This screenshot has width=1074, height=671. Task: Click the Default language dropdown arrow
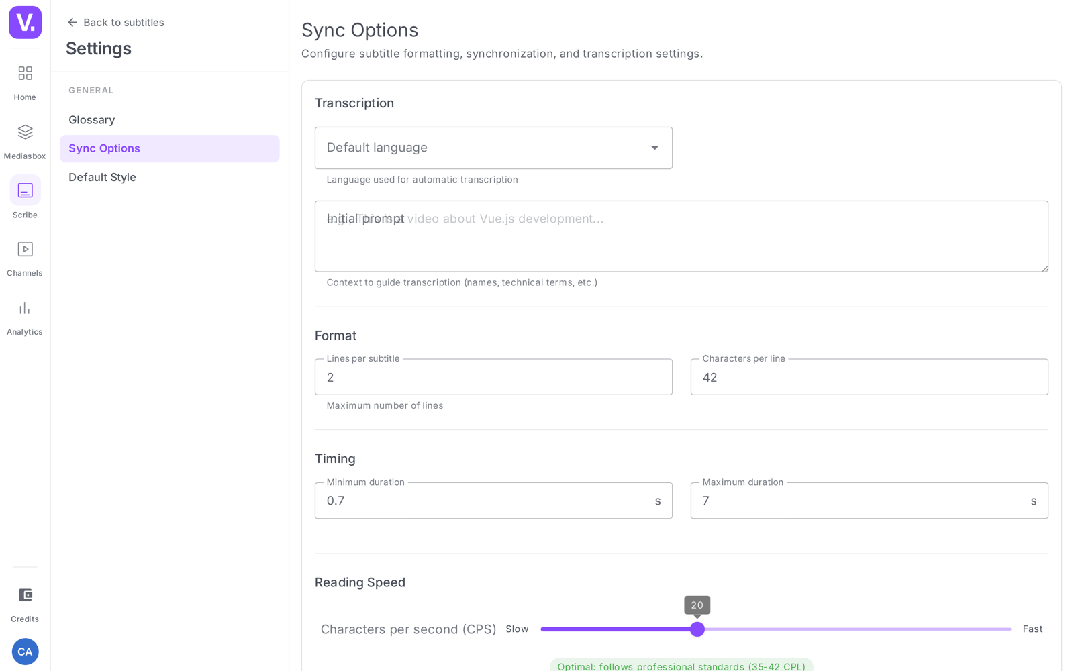tap(654, 148)
